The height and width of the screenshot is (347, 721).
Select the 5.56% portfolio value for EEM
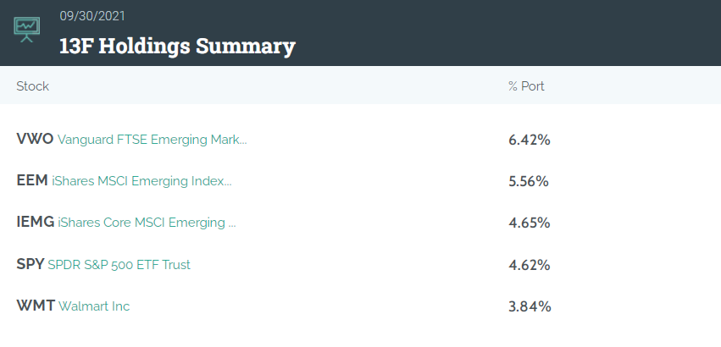pyautogui.click(x=529, y=182)
